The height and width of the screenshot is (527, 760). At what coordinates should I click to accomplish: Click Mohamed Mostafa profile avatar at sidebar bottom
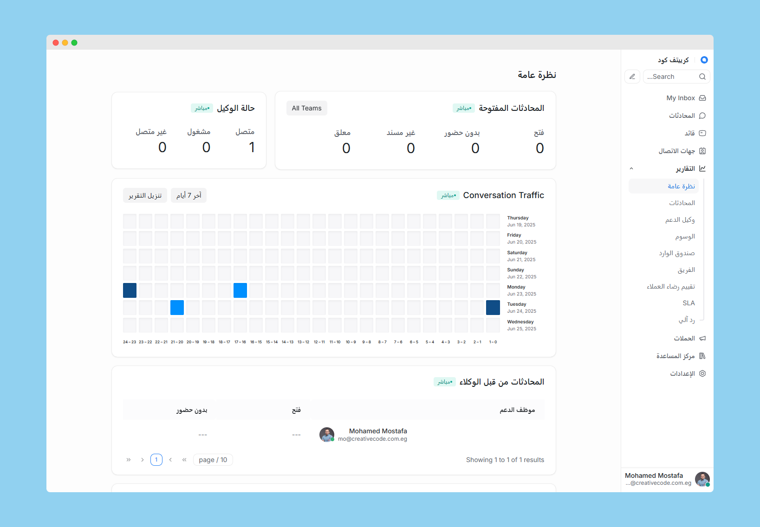tap(702, 479)
